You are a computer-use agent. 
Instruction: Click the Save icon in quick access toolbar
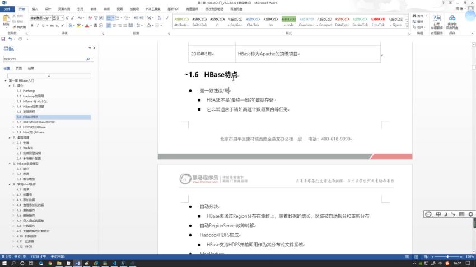click(x=4, y=39)
